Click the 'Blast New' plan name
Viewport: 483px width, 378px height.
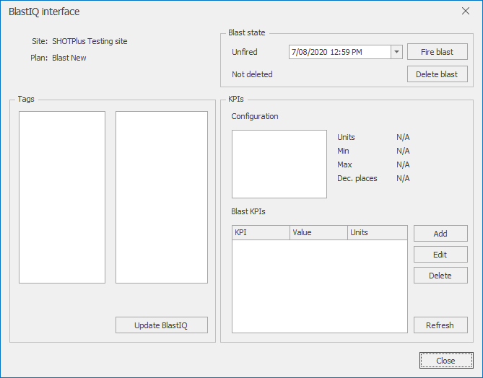pos(69,58)
